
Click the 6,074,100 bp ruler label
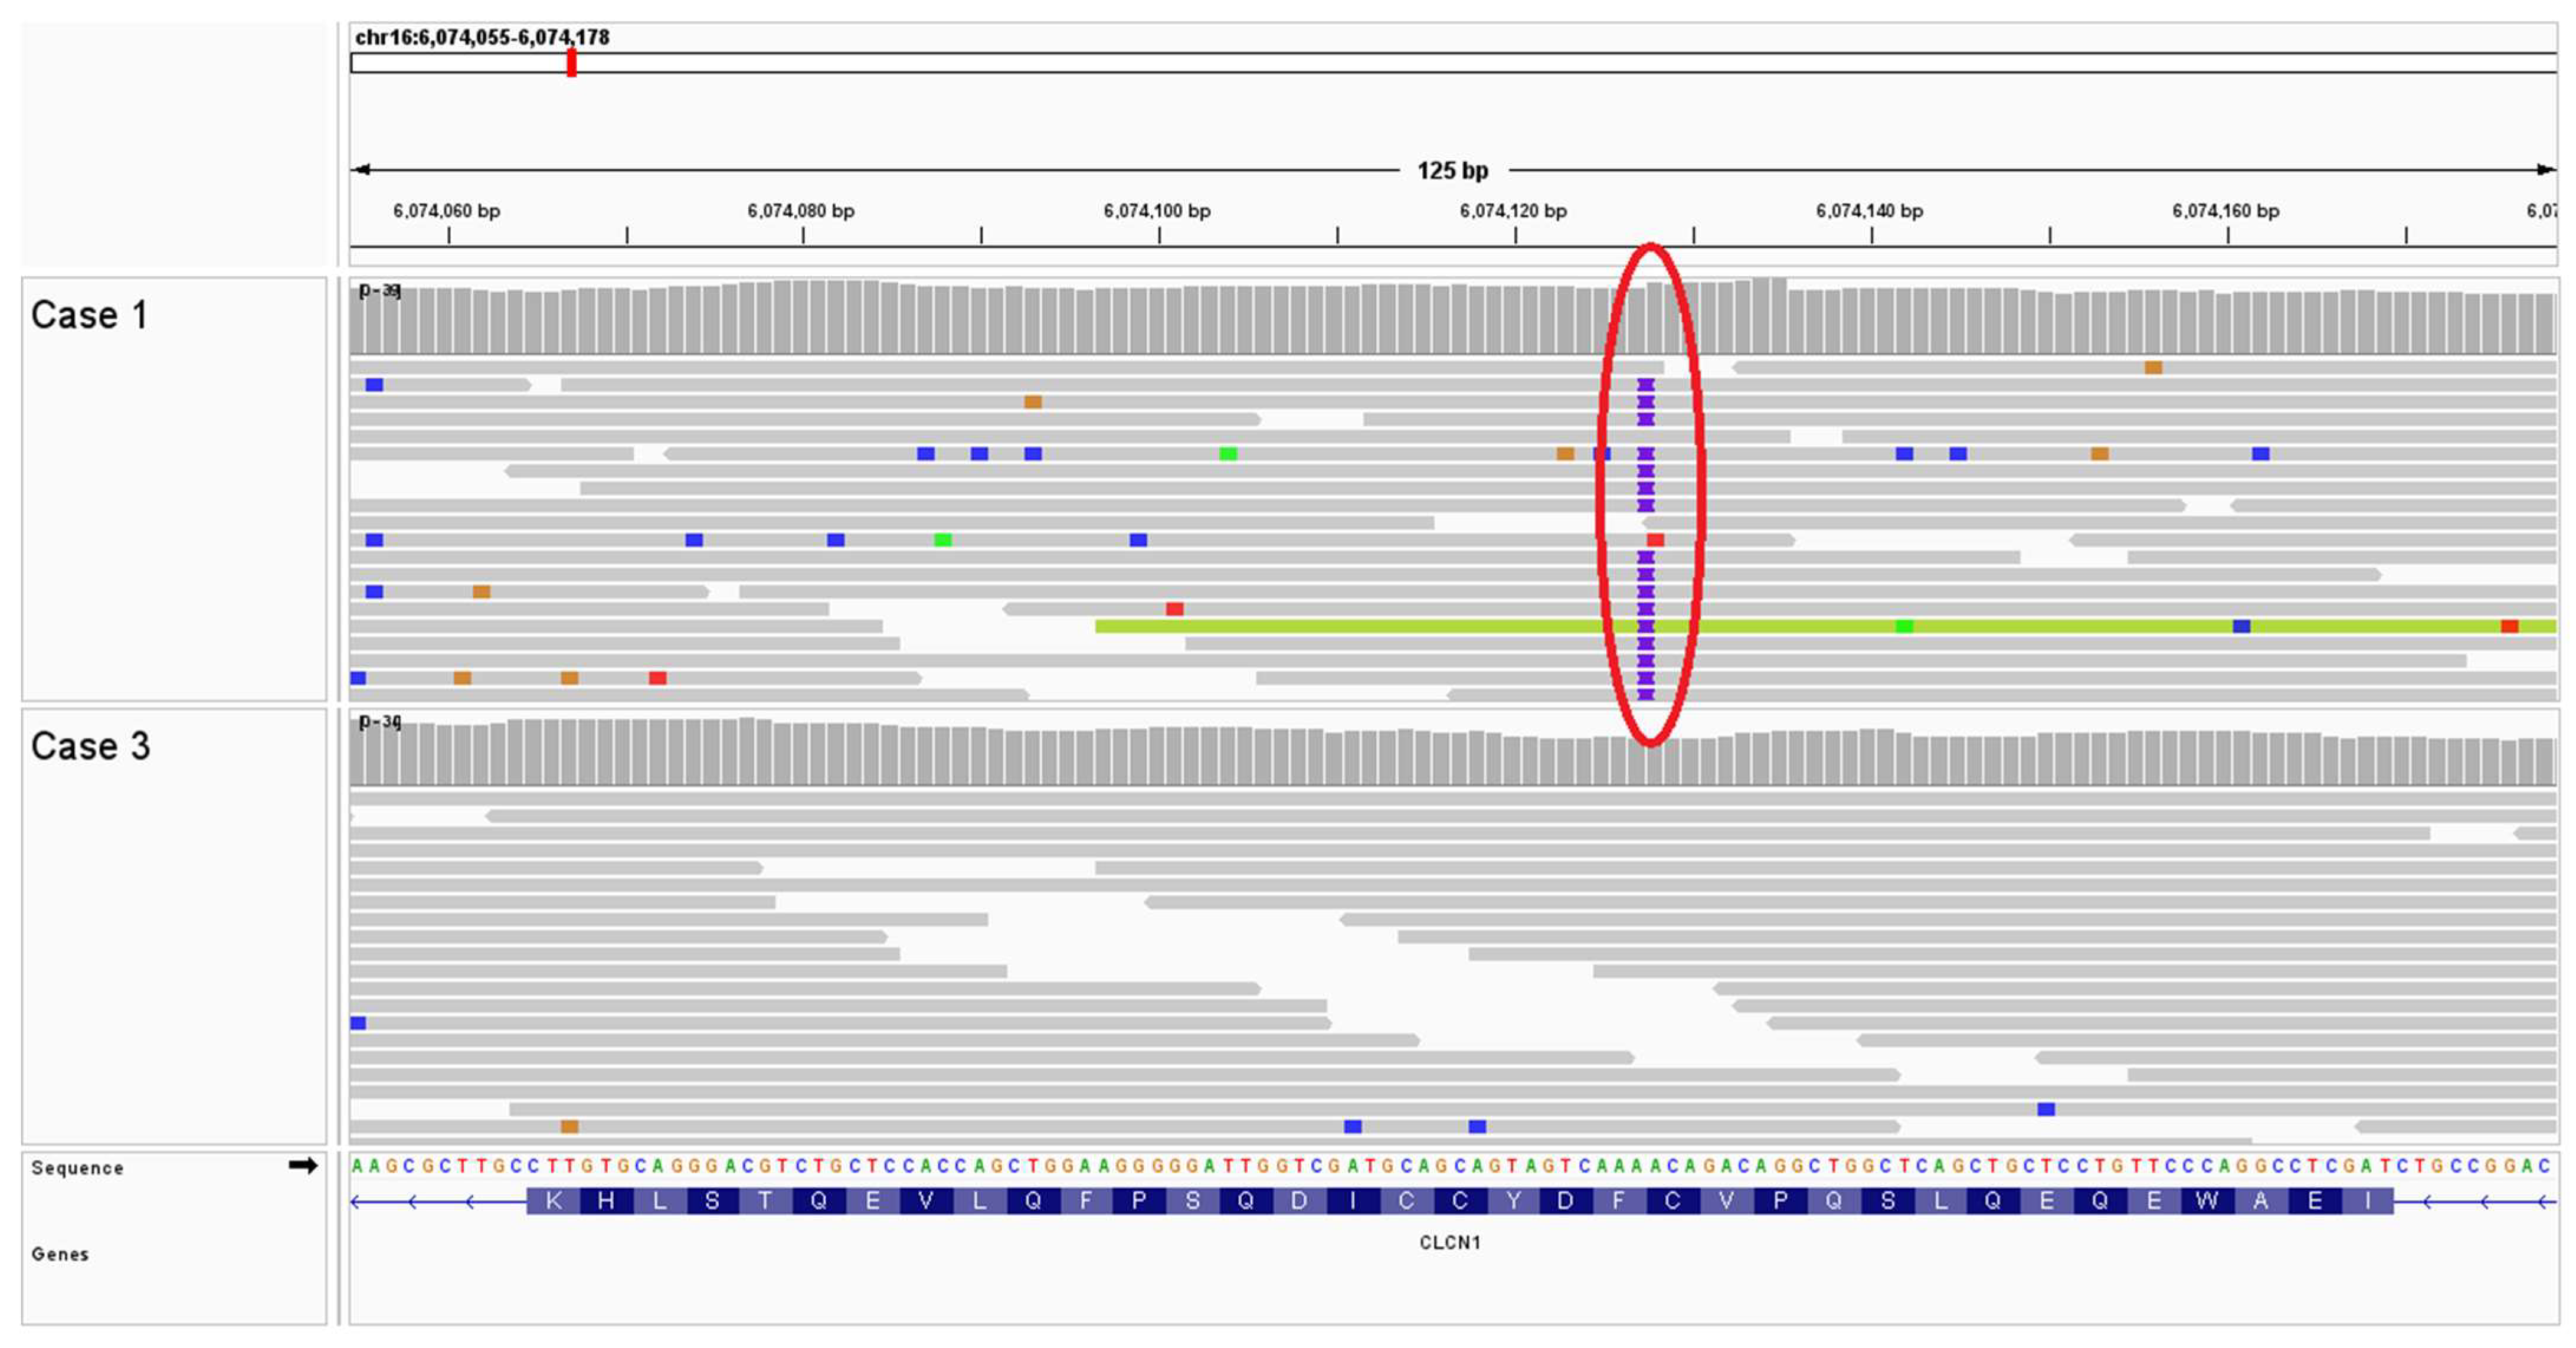pos(1157,211)
